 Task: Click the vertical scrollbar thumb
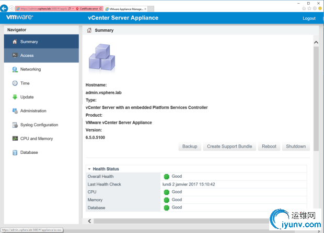point(316,99)
